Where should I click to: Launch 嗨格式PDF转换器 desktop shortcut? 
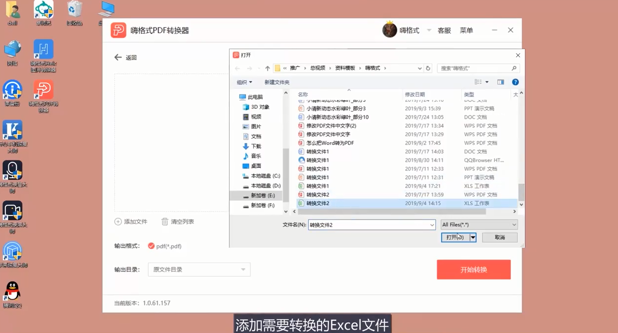(x=43, y=97)
